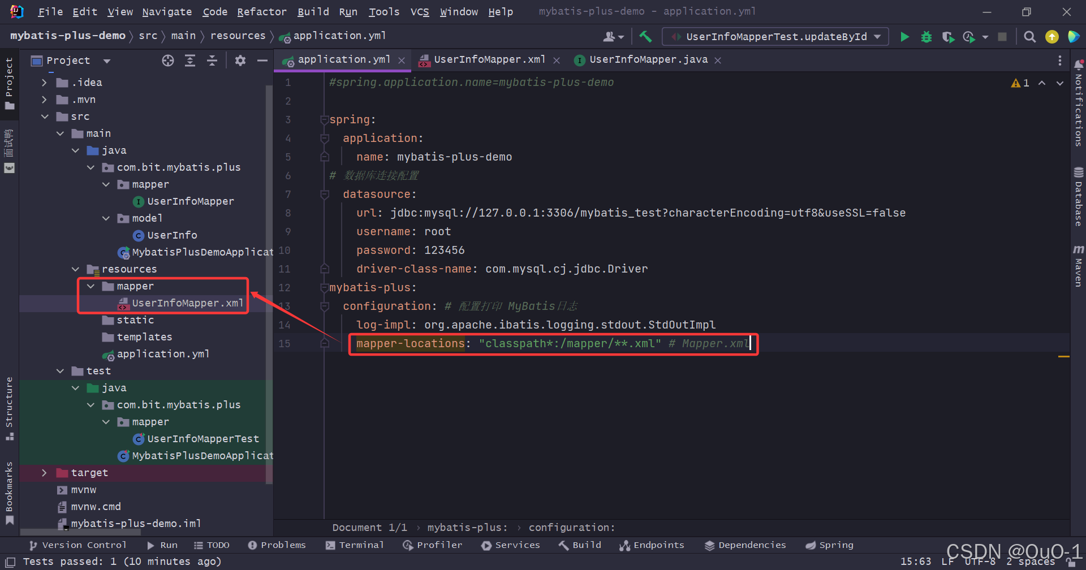Switch to UserInfoMapper.java editor tab
Screen dimensions: 1086x570
click(648, 60)
